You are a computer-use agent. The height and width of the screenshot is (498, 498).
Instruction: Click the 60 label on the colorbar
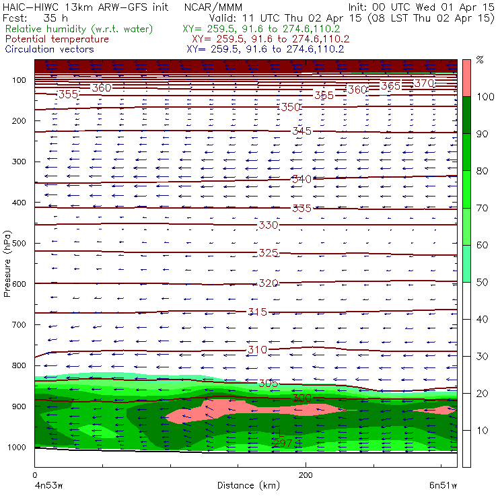(x=482, y=245)
